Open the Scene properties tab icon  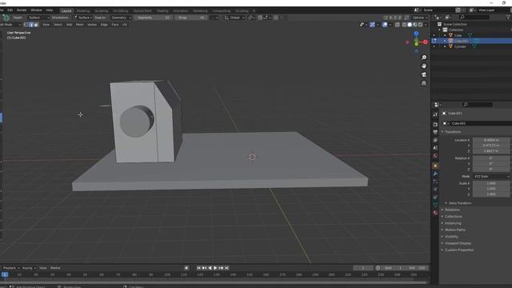[x=435, y=148]
